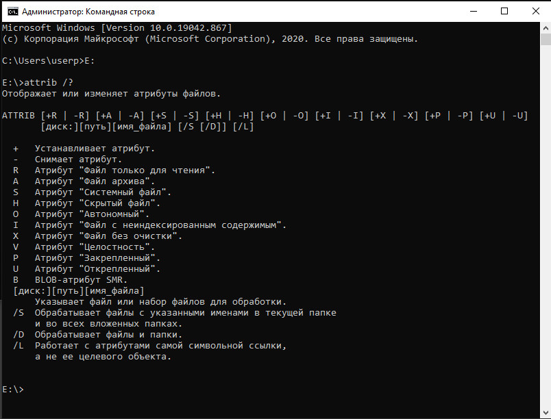Click the scrollbar up arrow
Viewport: 551px width, 419px height.
click(544, 29)
